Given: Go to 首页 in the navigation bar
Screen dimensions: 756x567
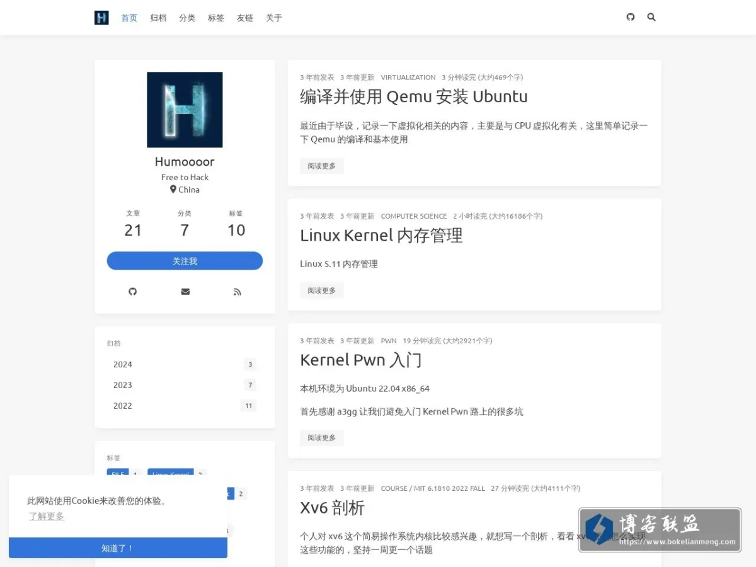Looking at the screenshot, I should tap(129, 18).
